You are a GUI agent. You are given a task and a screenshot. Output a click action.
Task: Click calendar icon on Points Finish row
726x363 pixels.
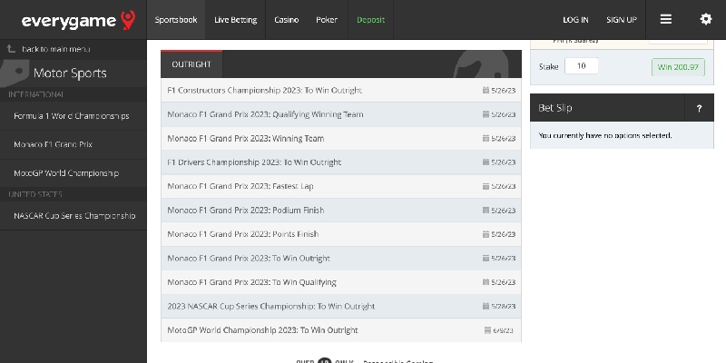tap(486, 234)
